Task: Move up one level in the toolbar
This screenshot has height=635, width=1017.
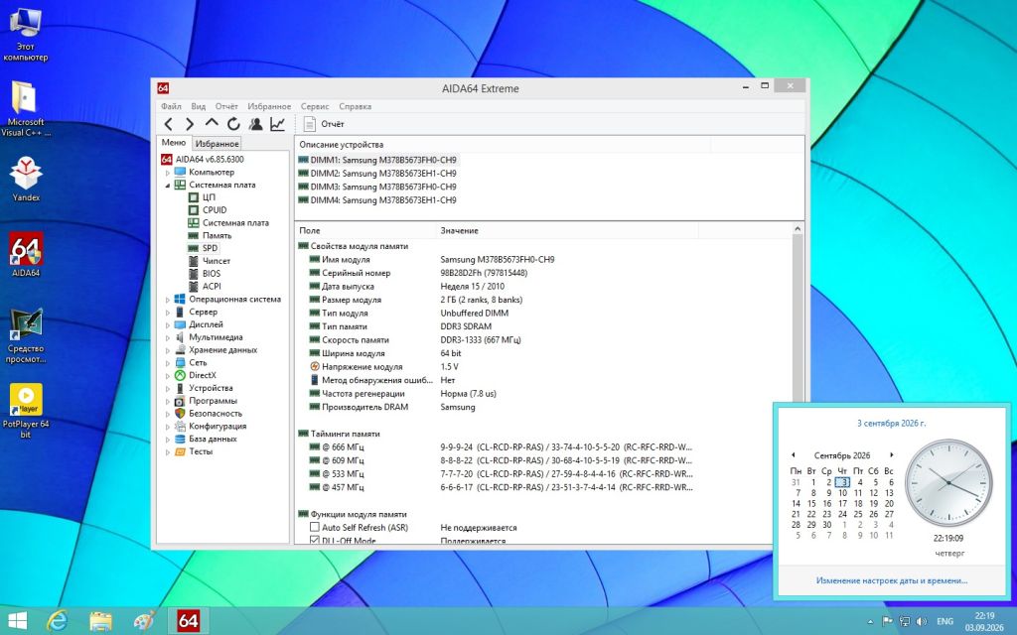Action: pyautogui.click(x=212, y=122)
